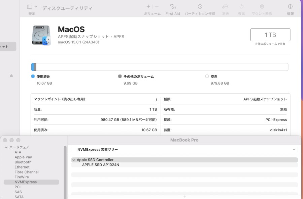Add a volume with the plus icon

pos(148,7)
